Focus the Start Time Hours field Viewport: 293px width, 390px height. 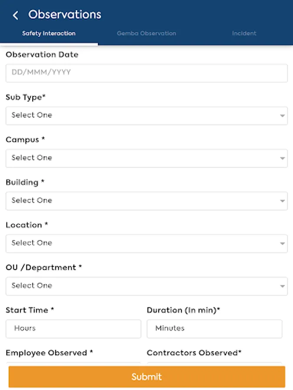click(x=73, y=328)
